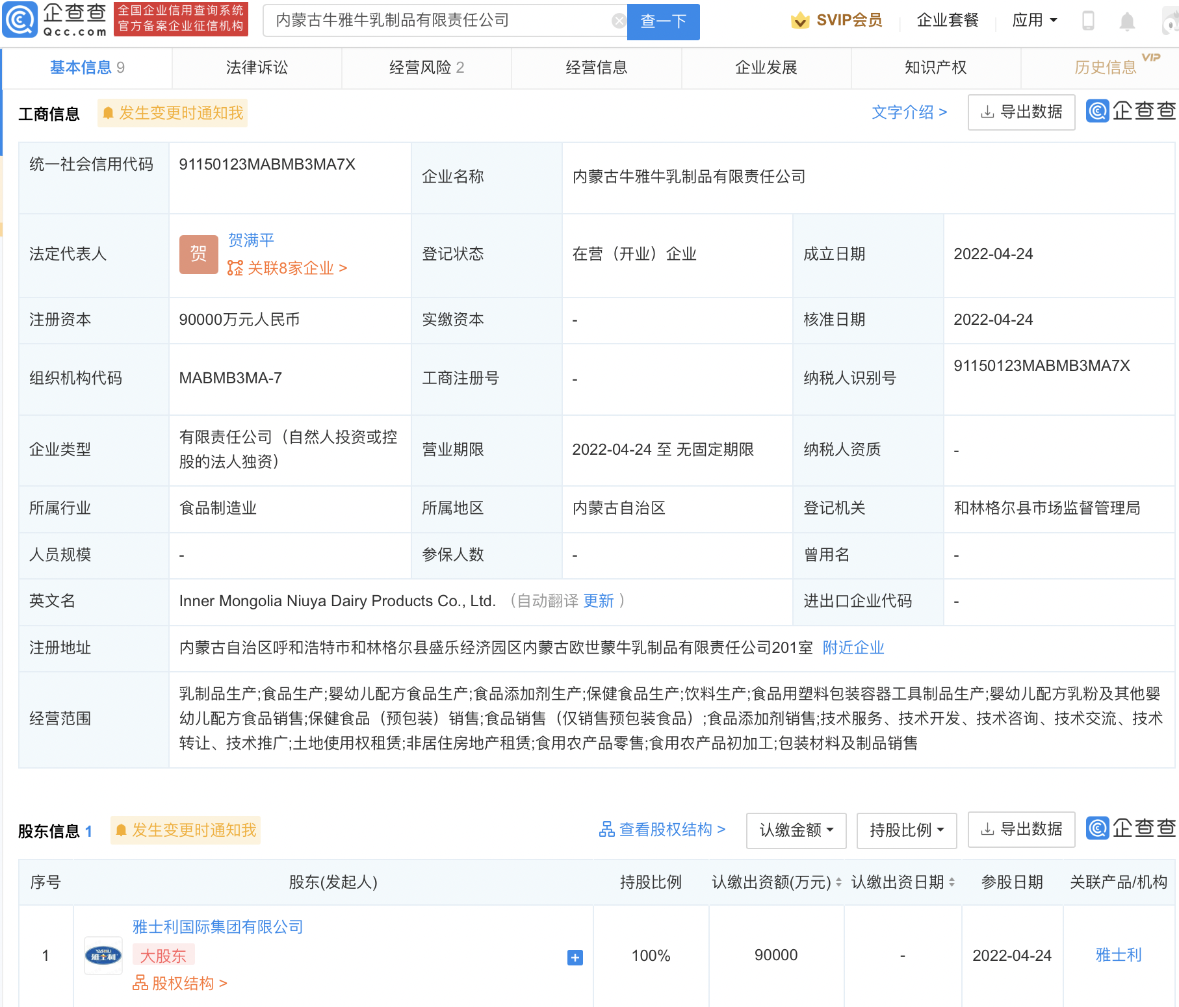Click the 贺 avatar of the legal representative

click(x=199, y=254)
